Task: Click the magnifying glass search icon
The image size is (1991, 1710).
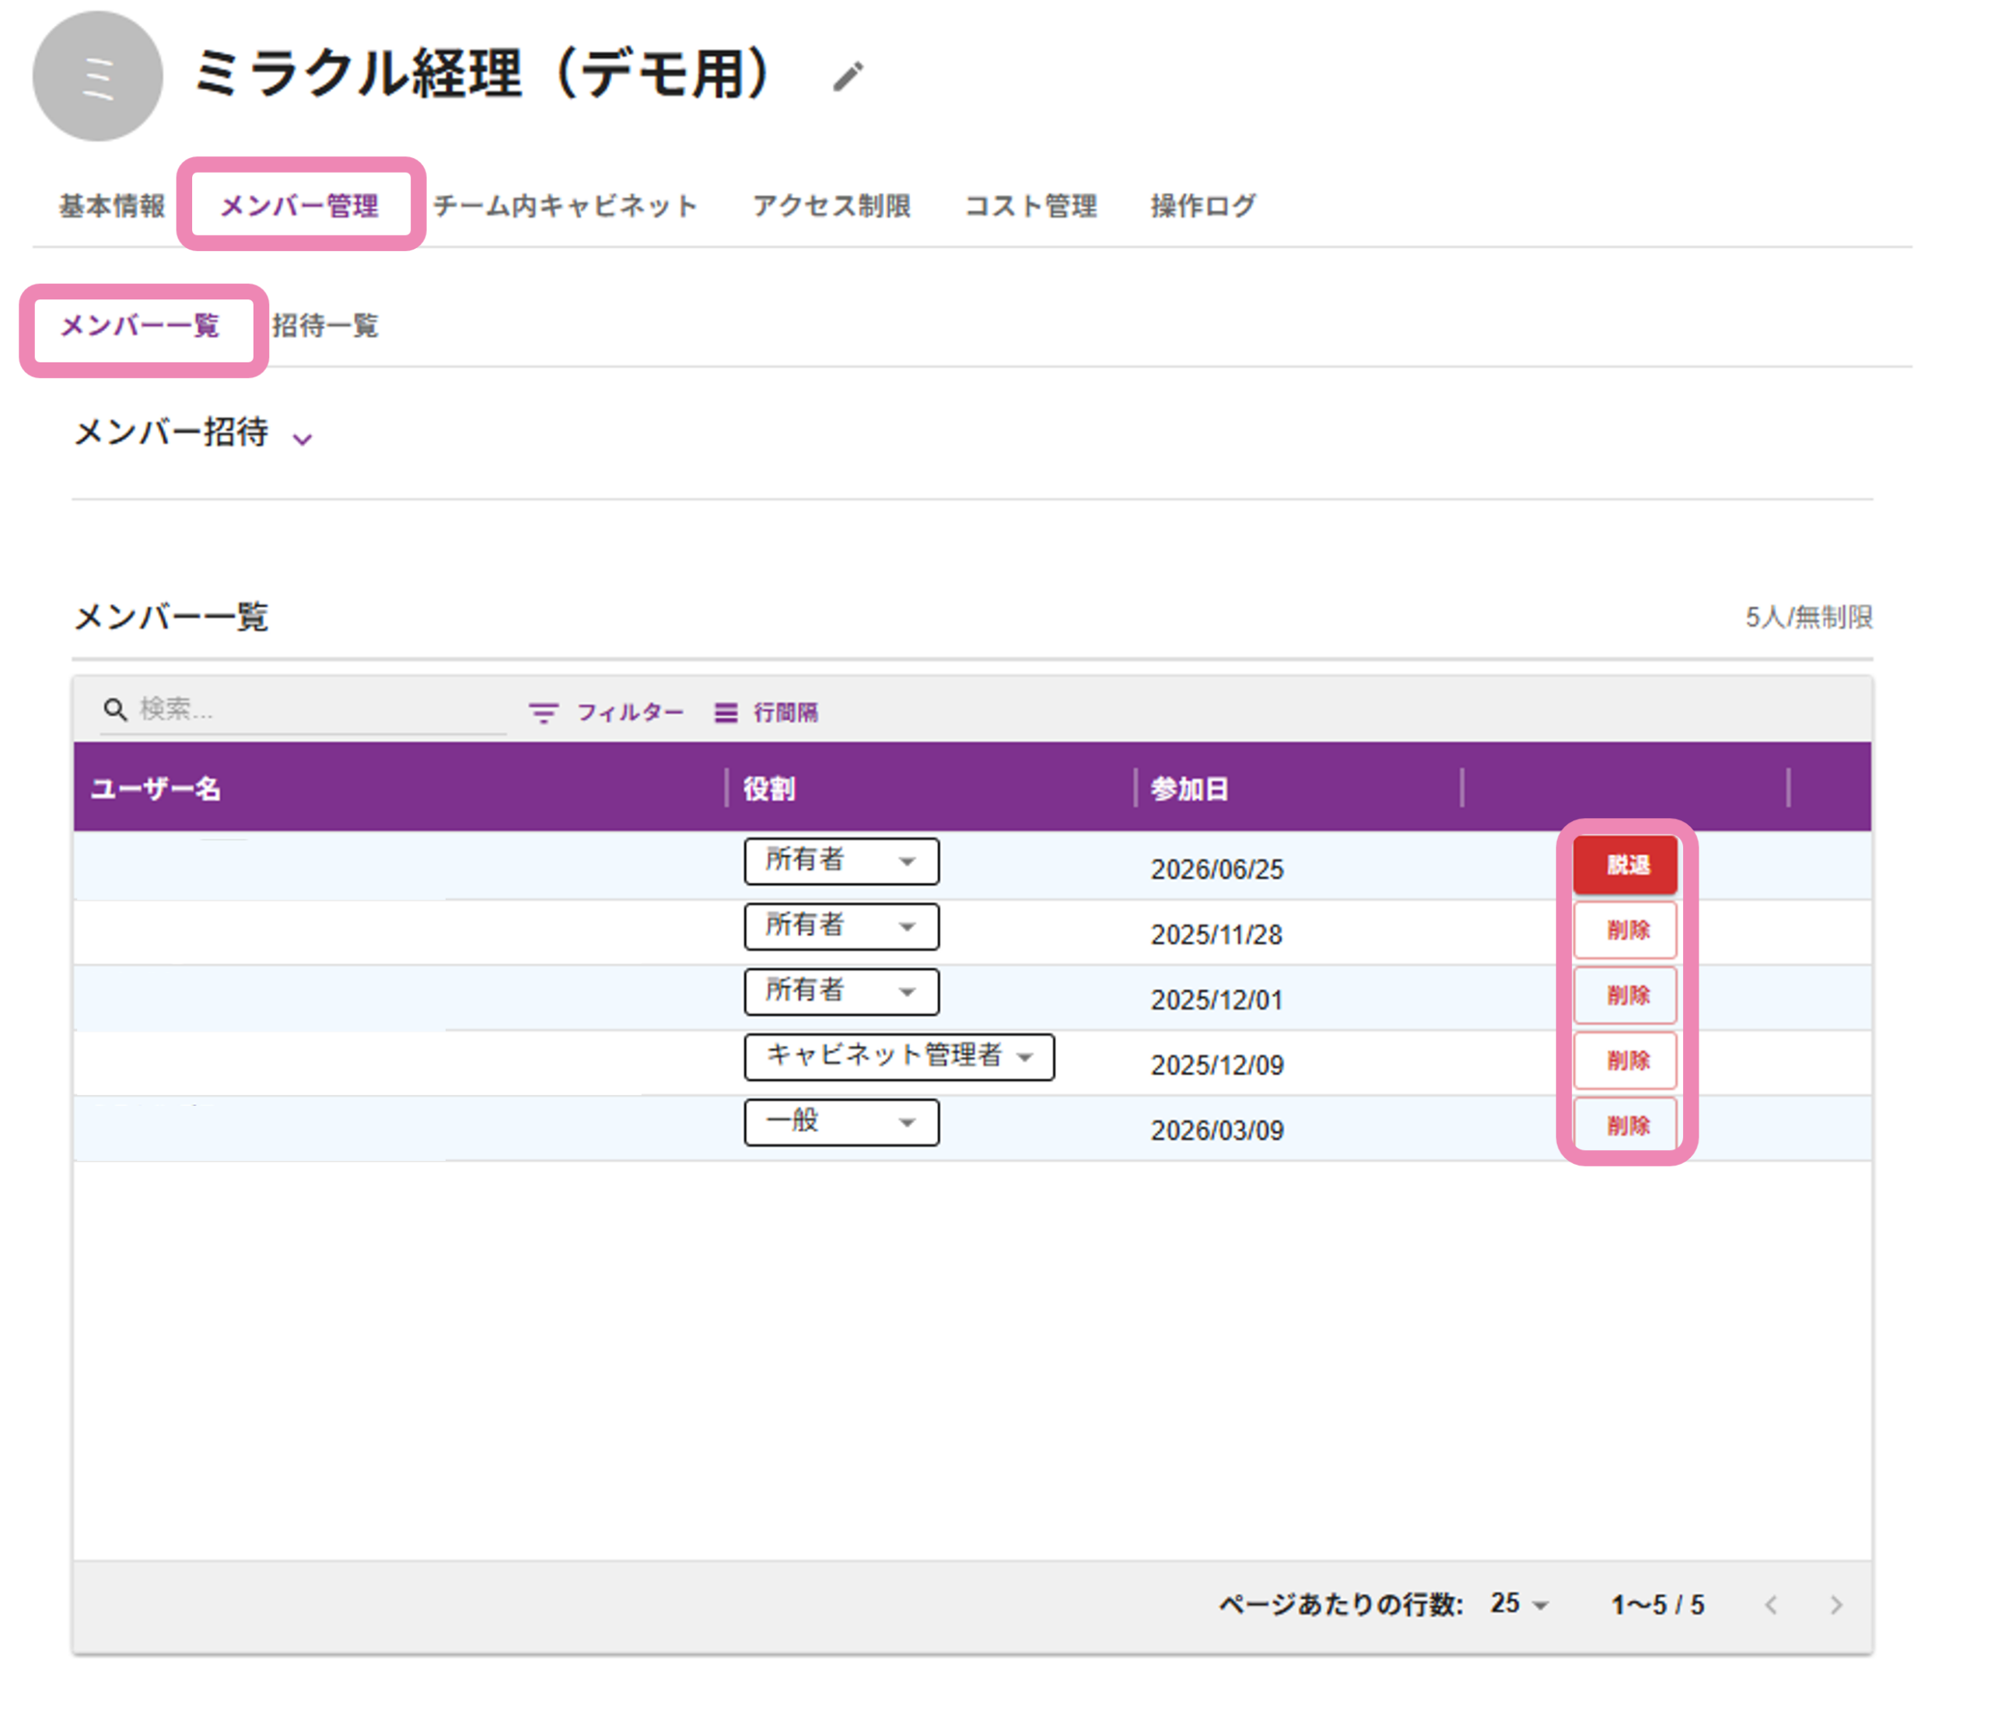Action: (114, 710)
